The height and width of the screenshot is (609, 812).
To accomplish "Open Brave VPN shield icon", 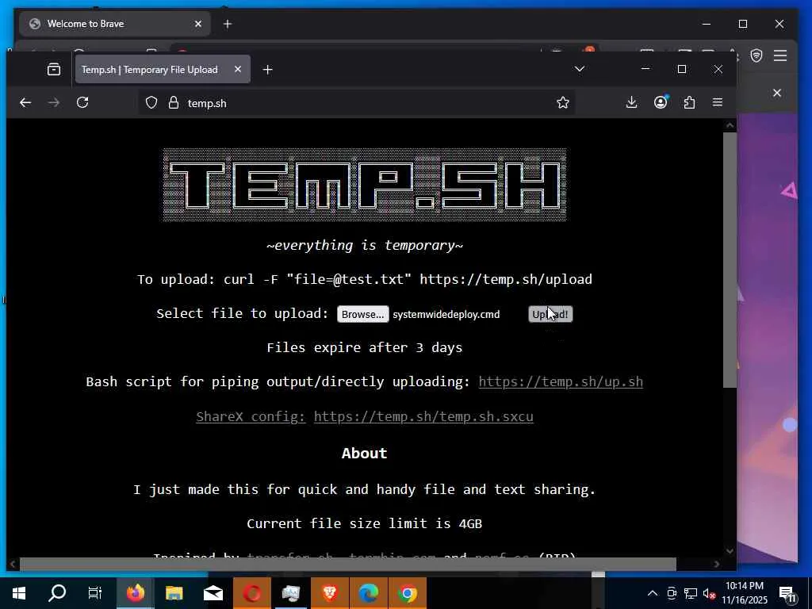I will coord(756,56).
